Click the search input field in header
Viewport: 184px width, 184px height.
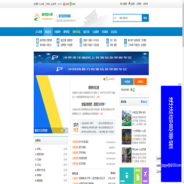point(130,18)
